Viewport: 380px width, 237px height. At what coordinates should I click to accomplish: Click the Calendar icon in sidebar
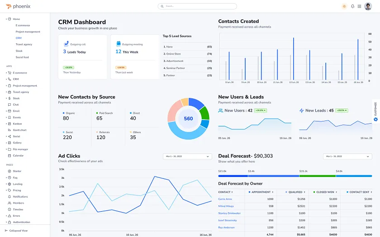9,156
